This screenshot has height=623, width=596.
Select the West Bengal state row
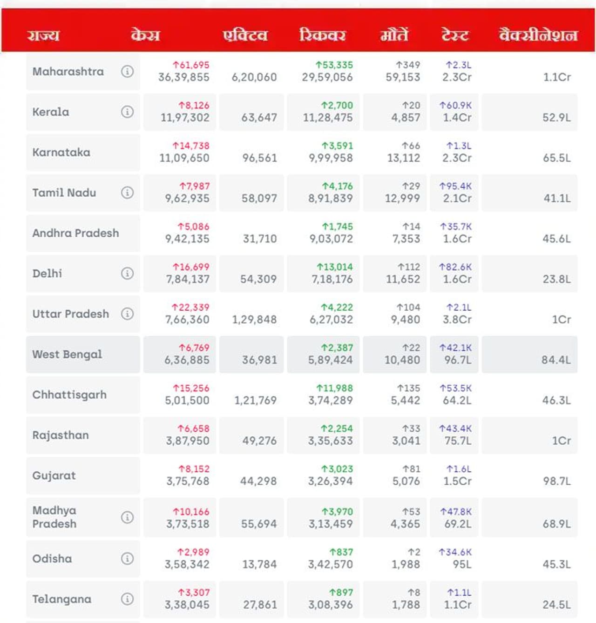click(67, 354)
